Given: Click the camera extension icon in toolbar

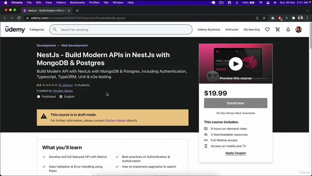Looking at the screenshot, I should [x=273, y=18].
